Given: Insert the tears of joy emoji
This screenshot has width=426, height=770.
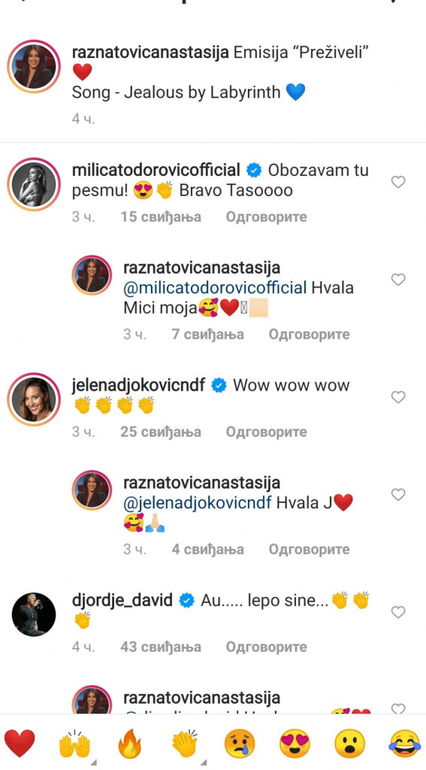Looking at the screenshot, I should [x=406, y=742].
